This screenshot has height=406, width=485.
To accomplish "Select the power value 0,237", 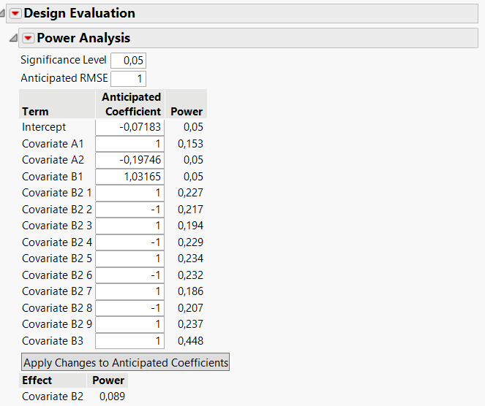I will [190, 324].
